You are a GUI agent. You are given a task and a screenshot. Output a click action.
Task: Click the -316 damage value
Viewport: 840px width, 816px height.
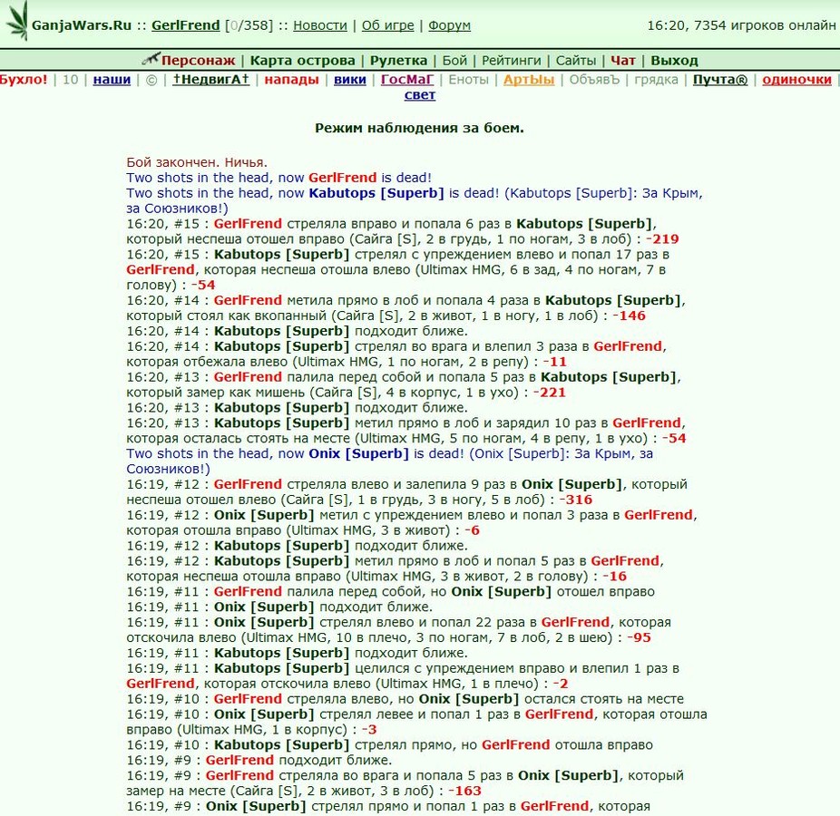coord(575,500)
